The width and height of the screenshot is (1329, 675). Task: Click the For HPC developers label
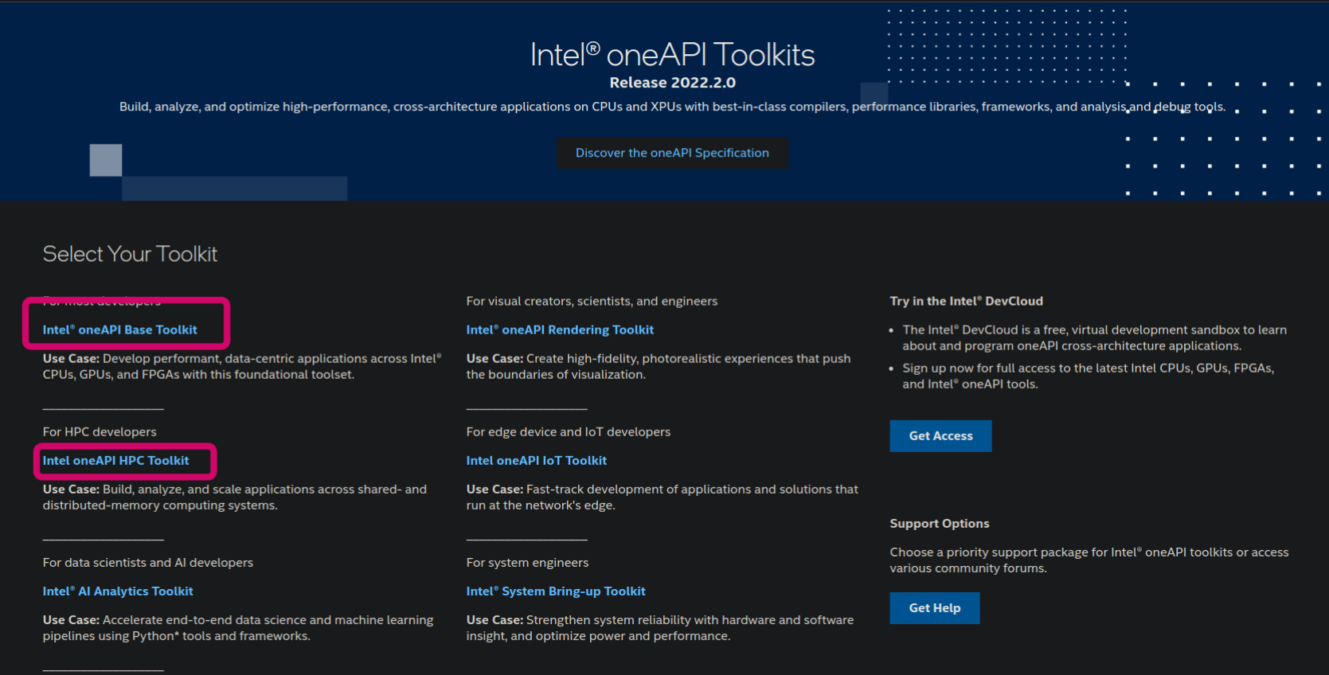100,431
